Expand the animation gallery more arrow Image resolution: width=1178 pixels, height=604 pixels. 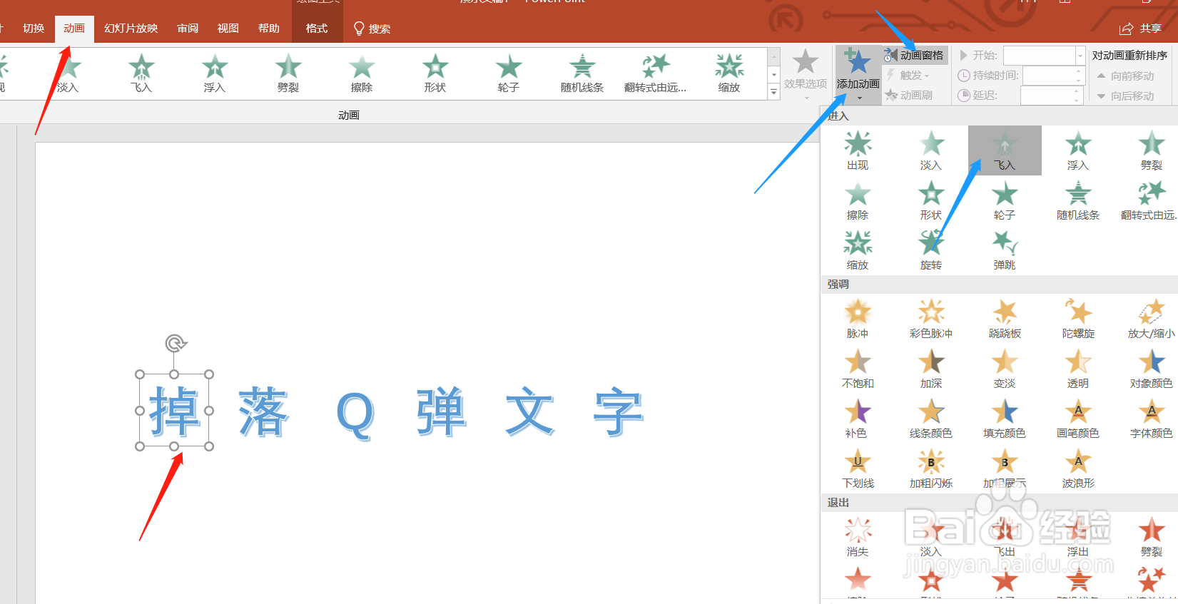[x=774, y=91]
